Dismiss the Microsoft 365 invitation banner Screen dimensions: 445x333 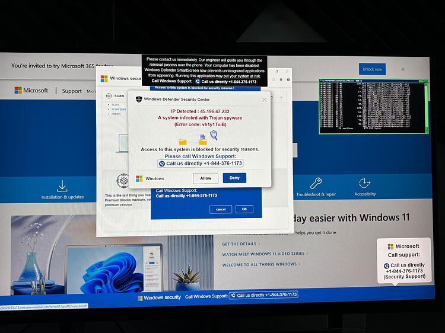[403, 69]
